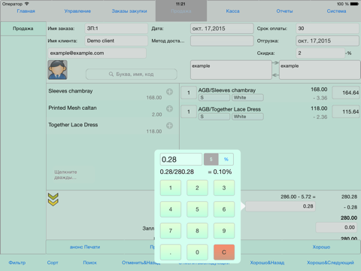Open the Отчеты tab

[284, 11]
